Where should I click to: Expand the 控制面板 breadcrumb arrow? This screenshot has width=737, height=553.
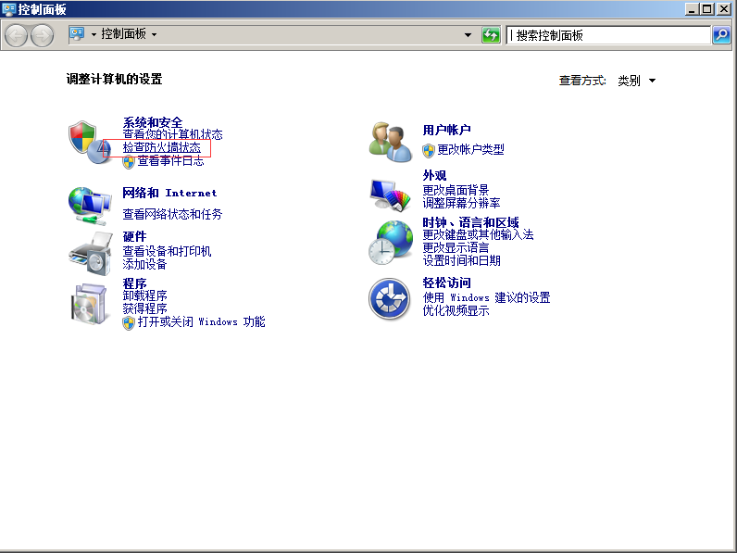[x=155, y=34]
